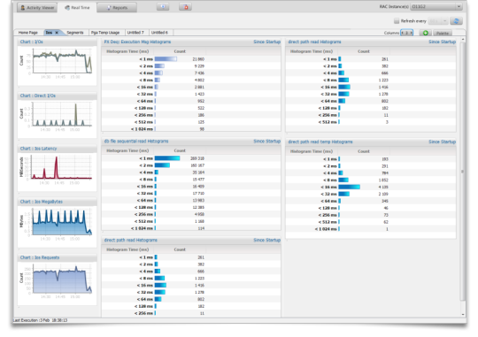The width and height of the screenshot is (478, 337).
Task: Switch to the Real Time tab
Action: coord(77,8)
